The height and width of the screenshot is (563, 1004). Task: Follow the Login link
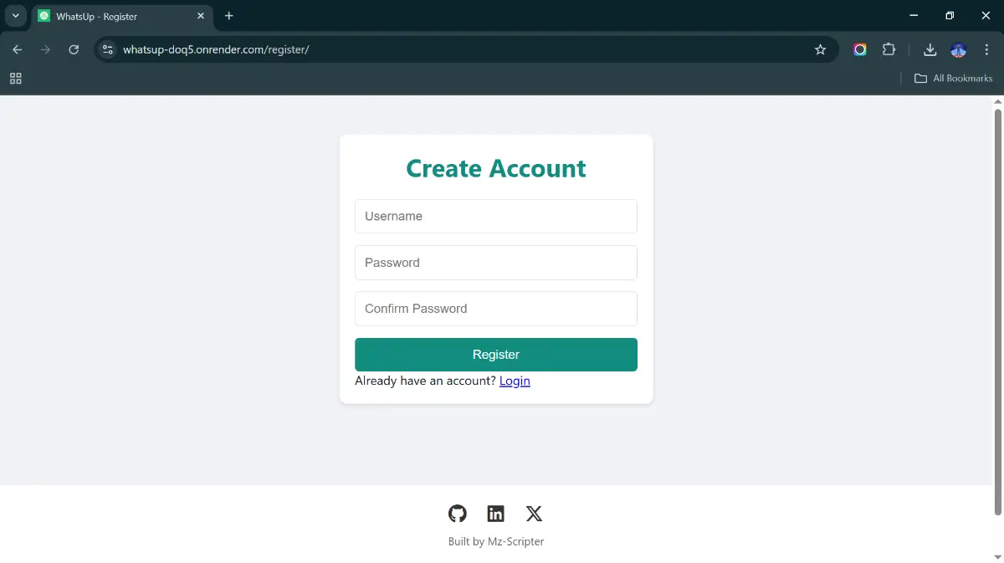coord(515,381)
